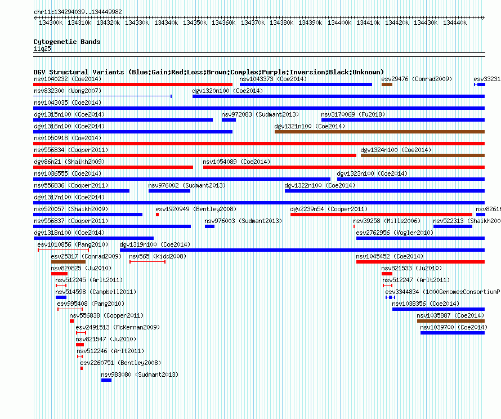Click the nsv832300 (Wong2007) variant label
This screenshot has height=419, width=501.
click(x=68, y=91)
